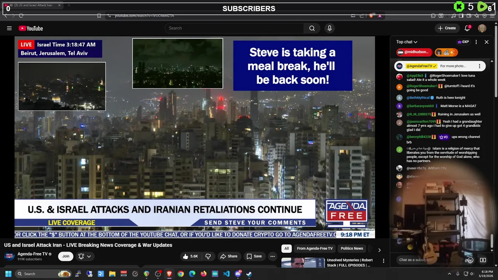Open the Top chat dropdown
The width and height of the screenshot is (498, 280).
(407, 42)
